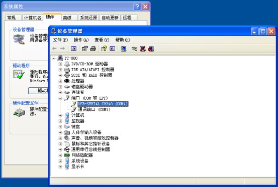
Task: Click the 磁盘驱动器 disk drive icon
Action: pyautogui.click(x=67, y=87)
